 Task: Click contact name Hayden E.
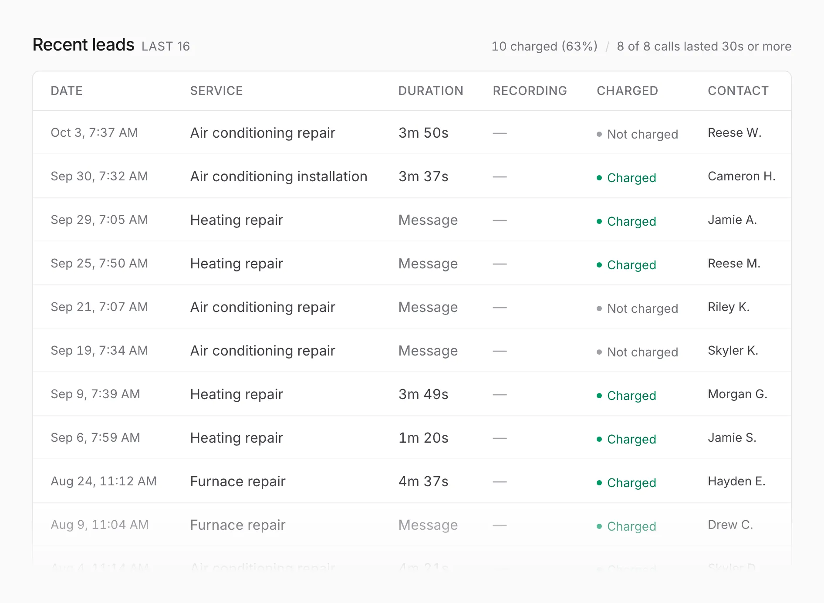coord(736,481)
